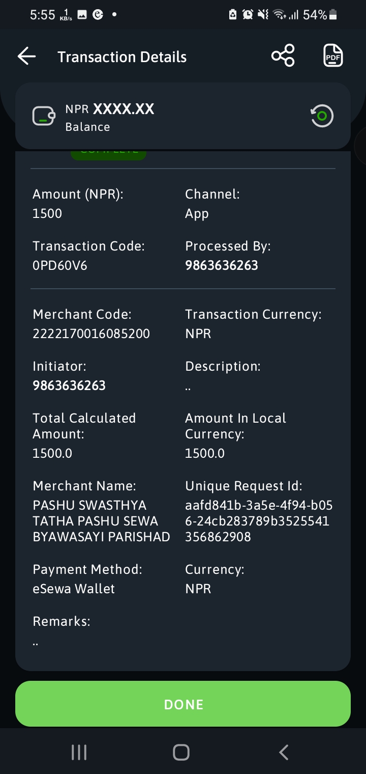Tap the DONE button
Image resolution: width=366 pixels, height=774 pixels.
click(183, 704)
